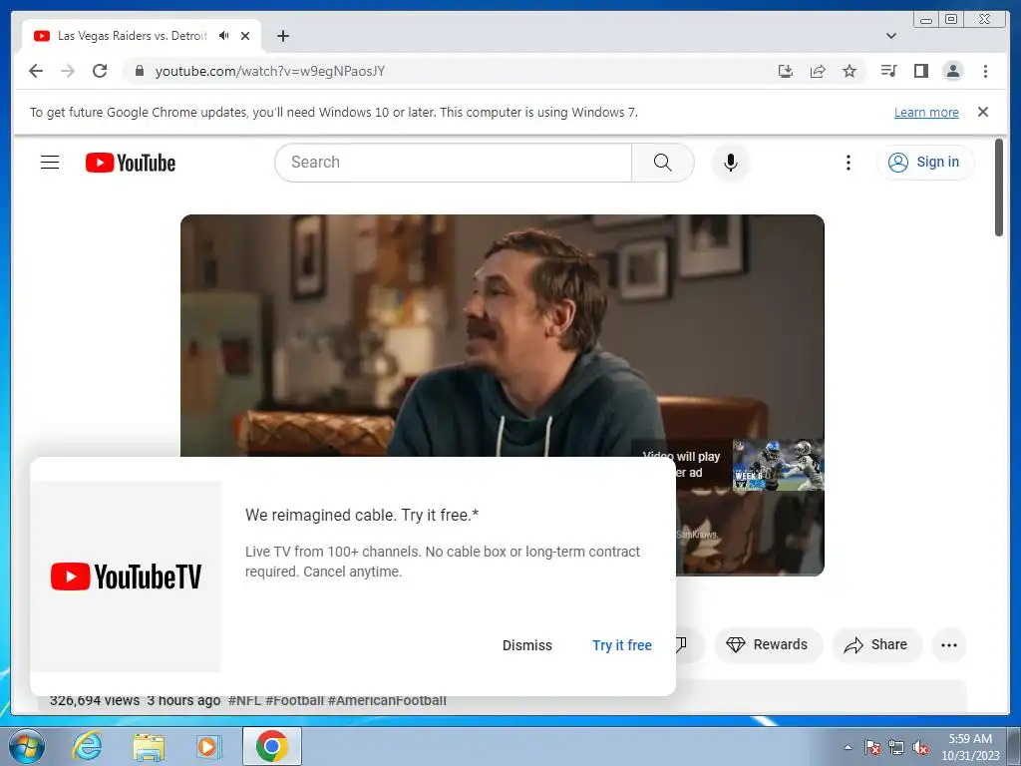Click the Week 8 video preview thumbnail
The image size is (1021, 766).
(778, 465)
